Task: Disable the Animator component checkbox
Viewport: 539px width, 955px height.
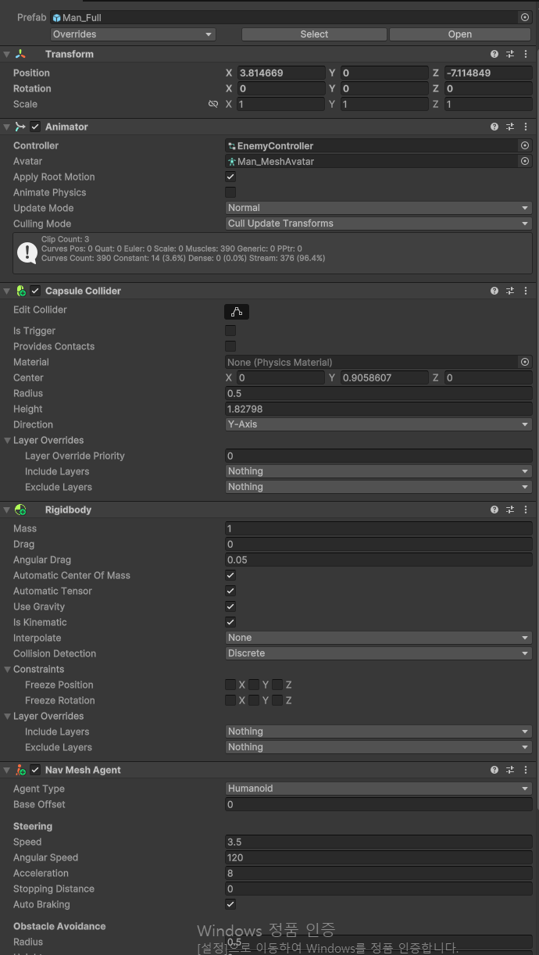Action: click(x=35, y=127)
